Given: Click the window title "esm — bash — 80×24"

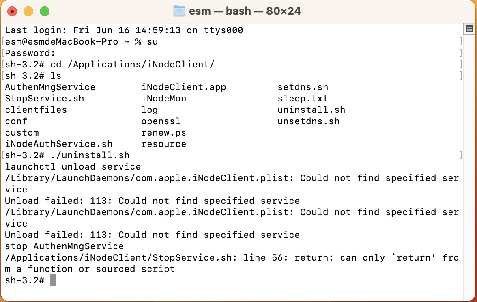Looking at the screenshot, I should pos(245,11).
